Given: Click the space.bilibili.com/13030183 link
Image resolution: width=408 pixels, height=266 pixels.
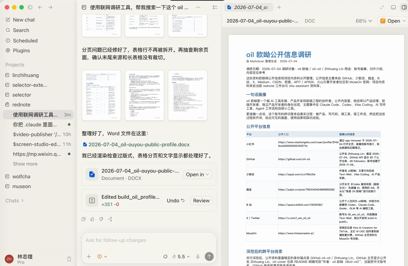Looking at the screenshot, I should 300,205.
